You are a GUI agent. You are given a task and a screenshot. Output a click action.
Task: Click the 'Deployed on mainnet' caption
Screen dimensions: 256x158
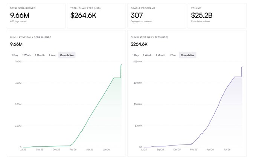point(141,21)
